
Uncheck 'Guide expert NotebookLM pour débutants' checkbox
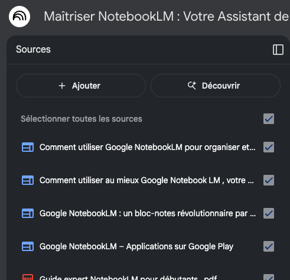269,277
